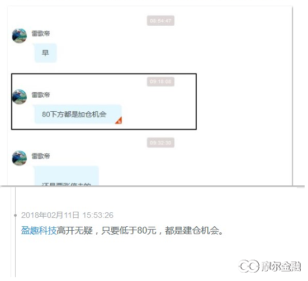Click 雷歌帝 username above the 早 bubble
This screenshot has width=308, height=281.
click(x=41, y=34)
